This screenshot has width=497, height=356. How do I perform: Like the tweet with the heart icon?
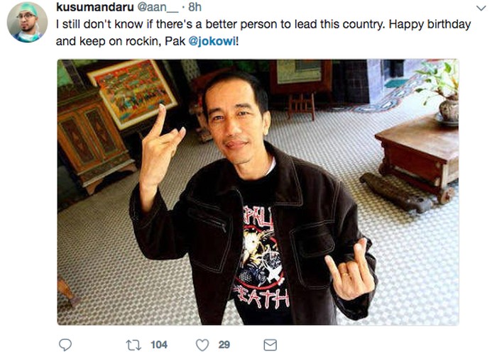(202, 345)
